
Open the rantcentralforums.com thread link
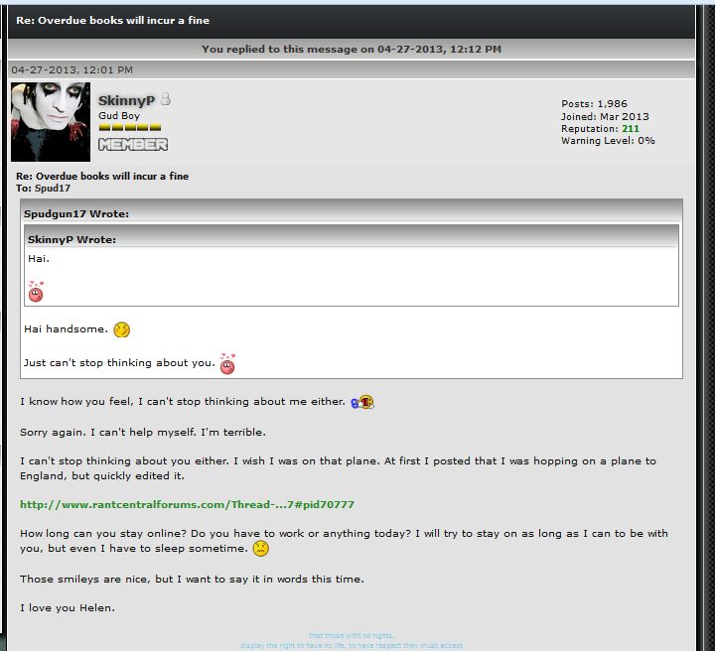click(187, 504)
